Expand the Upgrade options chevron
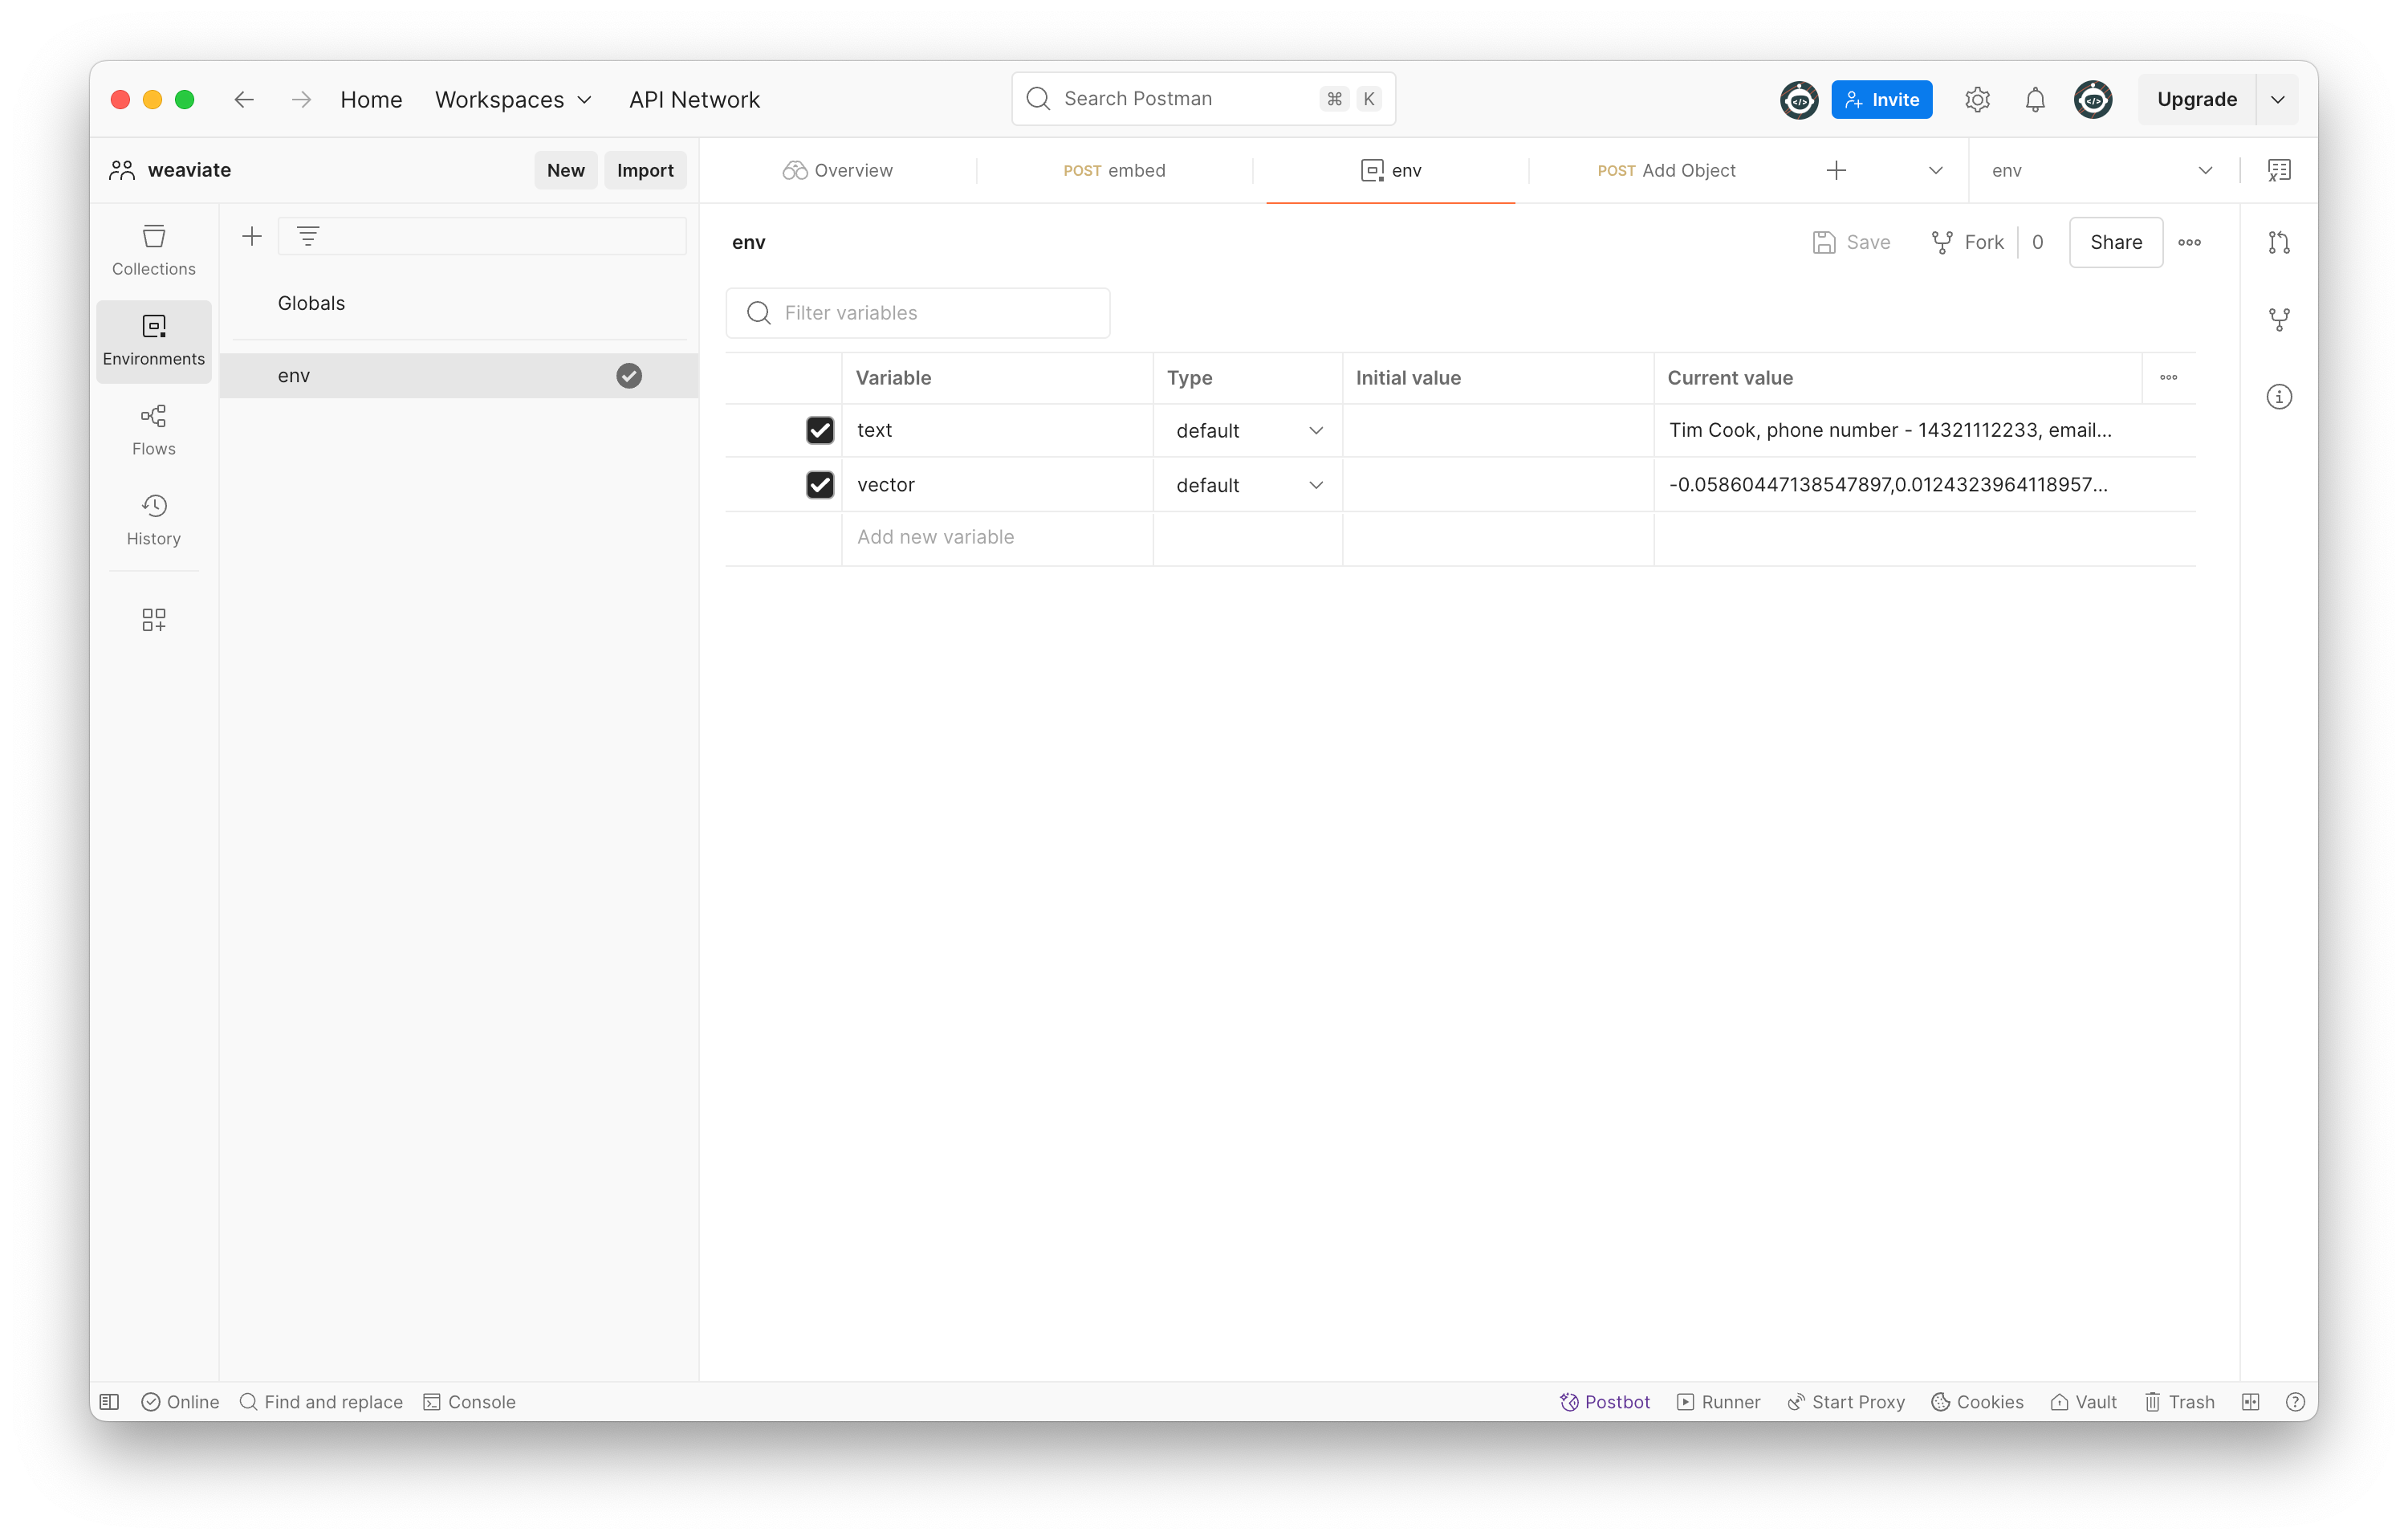 pyautogui.click(x=2278, y=99)
